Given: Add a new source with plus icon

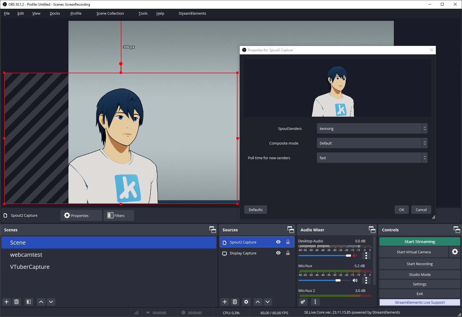Looking at the screenshot, I should (x=225, y=302).
